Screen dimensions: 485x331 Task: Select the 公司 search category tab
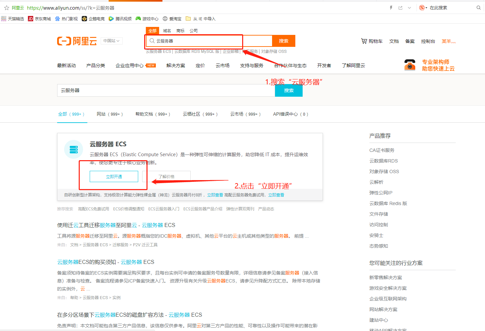pos(194,31)
